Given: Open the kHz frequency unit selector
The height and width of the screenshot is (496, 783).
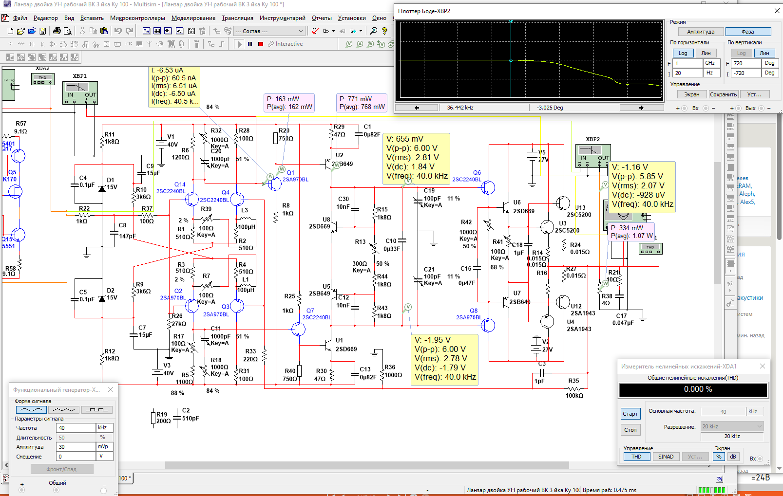Looking at the screenshot, I should [x=105, y=428].
